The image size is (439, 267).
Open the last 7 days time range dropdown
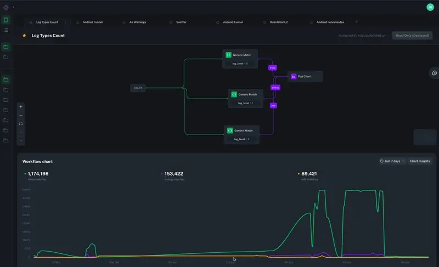pos(392,161)
